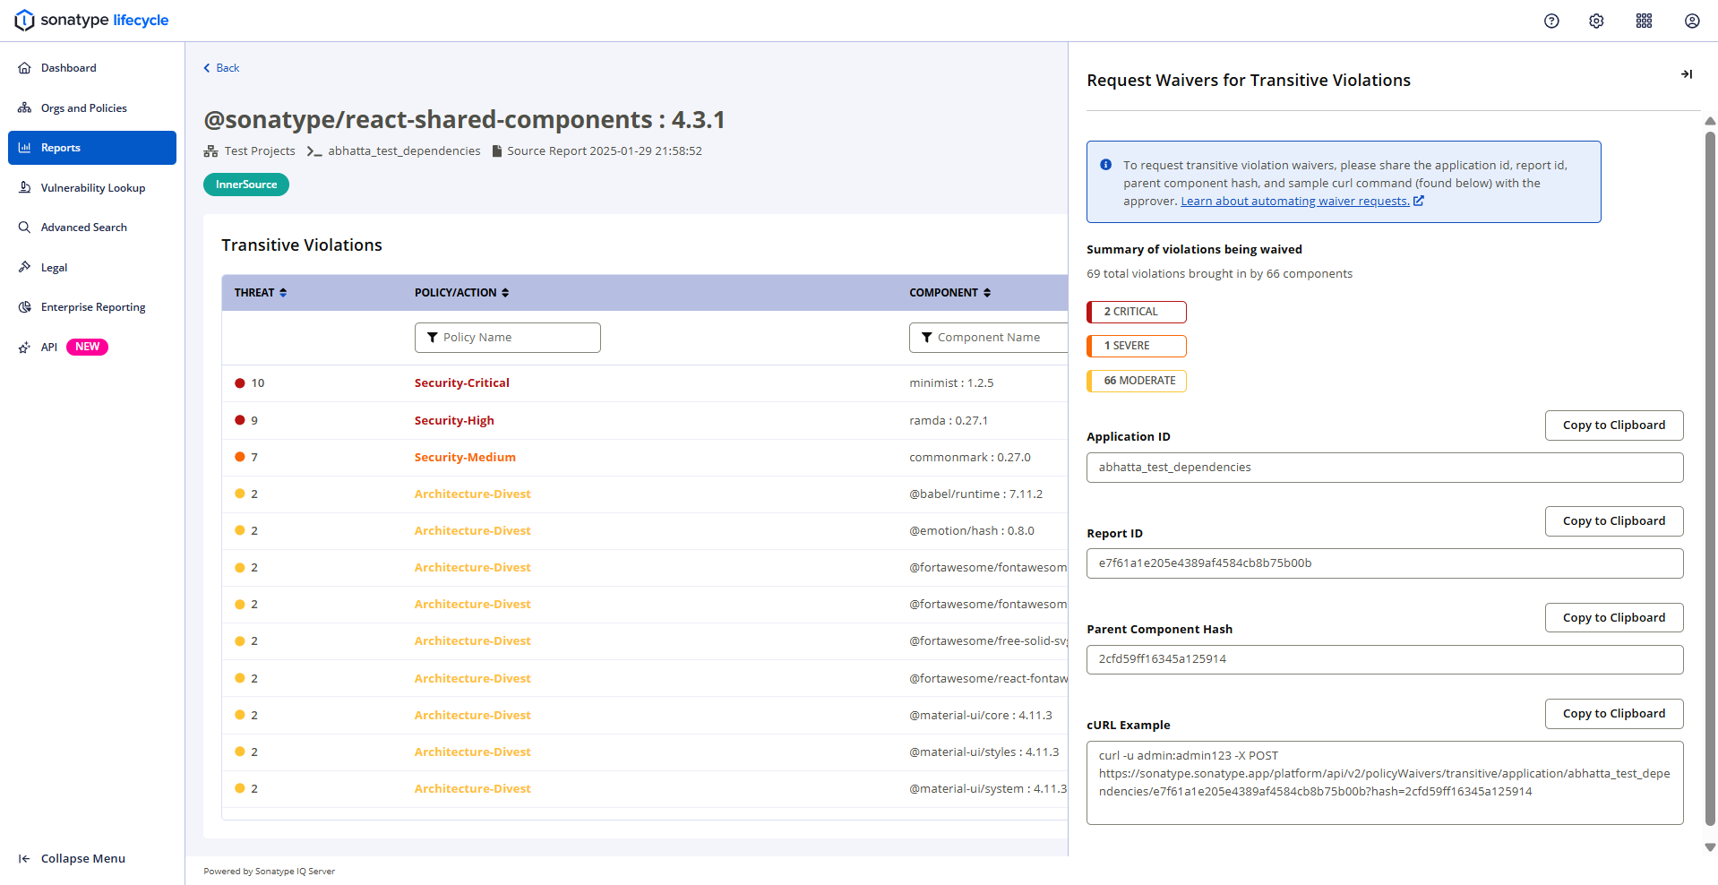Open Orgs and Policies

click(x=92, y=108)
